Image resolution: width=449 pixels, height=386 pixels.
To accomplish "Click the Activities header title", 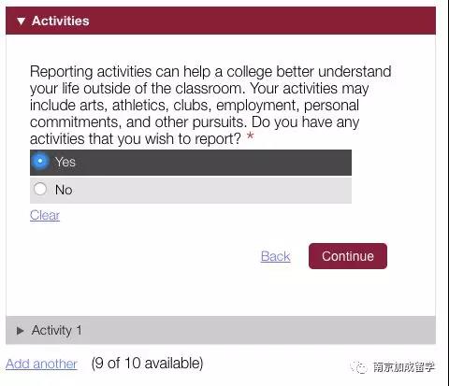I will click(61, 21).
